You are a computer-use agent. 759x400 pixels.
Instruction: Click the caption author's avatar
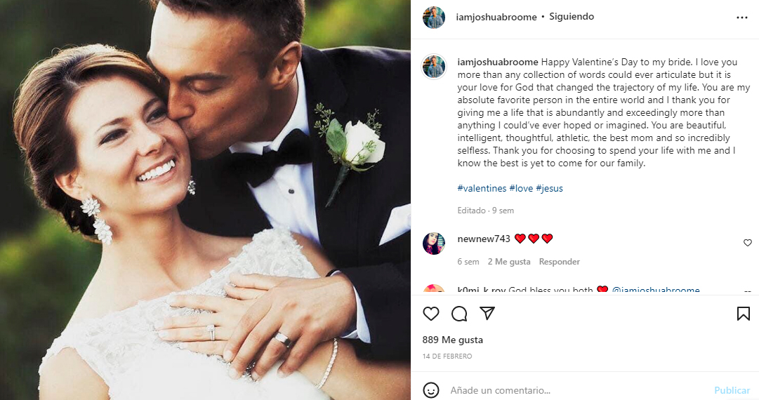[434, 66]
